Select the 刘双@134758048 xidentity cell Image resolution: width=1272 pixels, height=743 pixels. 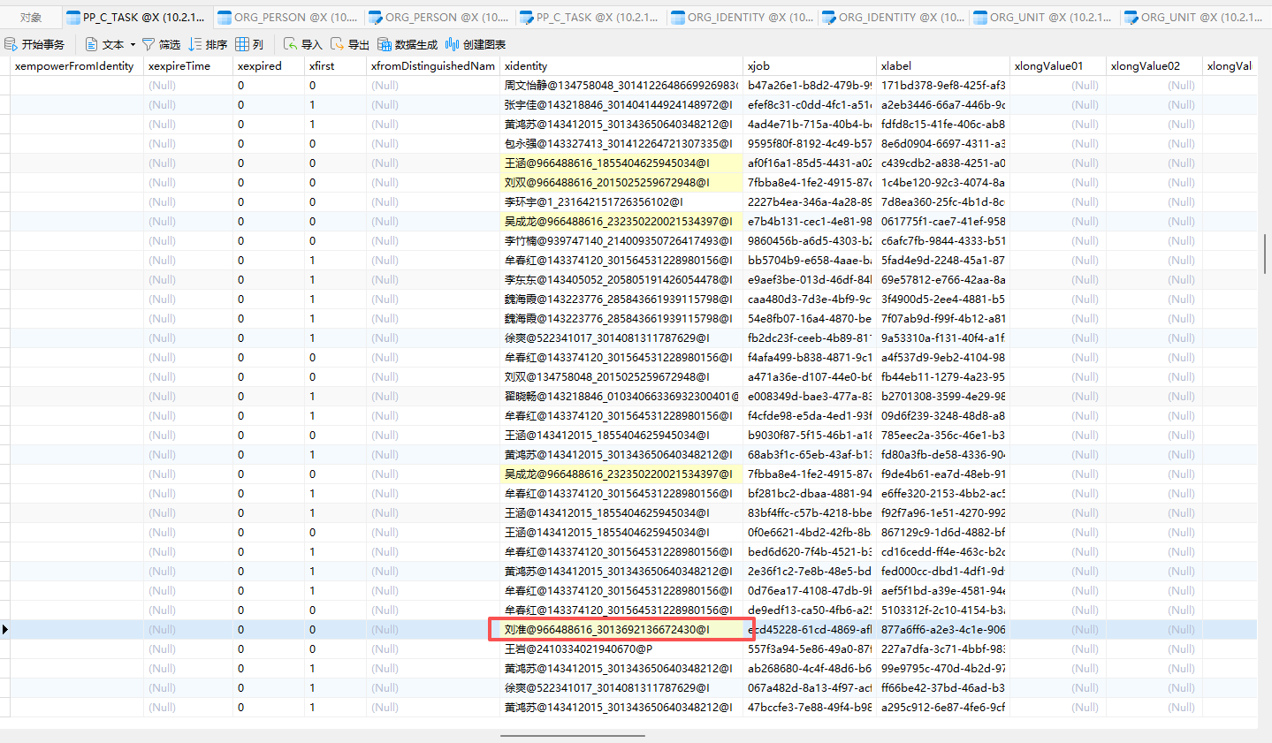(621, 377)
